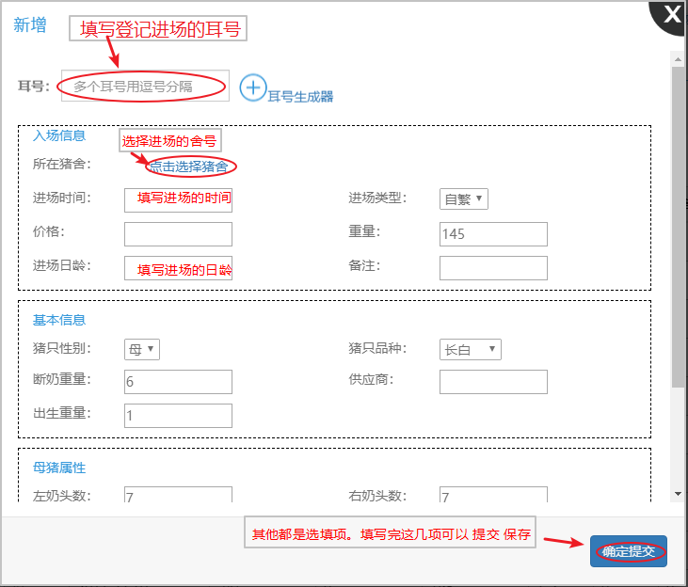Focus the 耳号 input field
The height and width of the screenshot is (587, 688).
coord(145,86)
